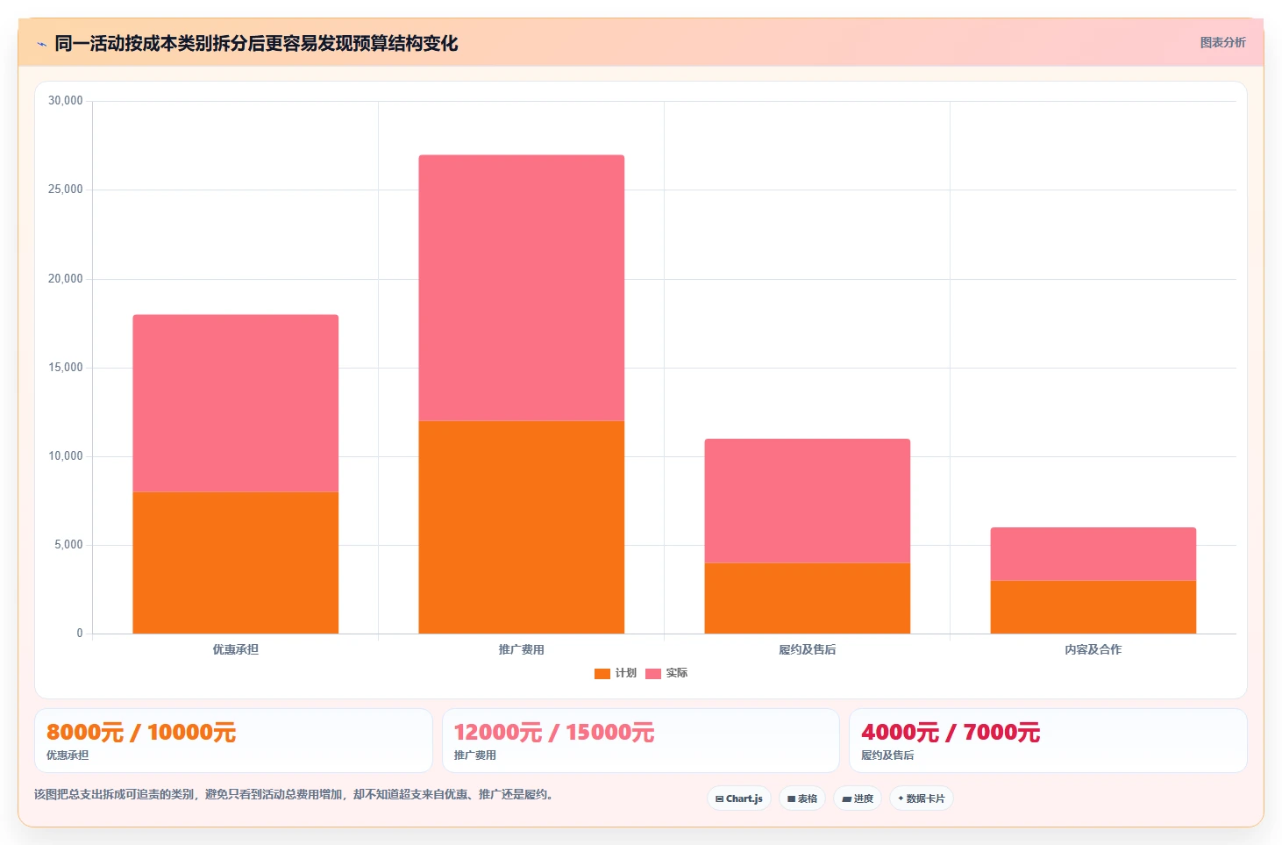1282x845 pixels.
Task: Click the footer note starting 该图把总支出拆成
Action: tap(296, 795)
